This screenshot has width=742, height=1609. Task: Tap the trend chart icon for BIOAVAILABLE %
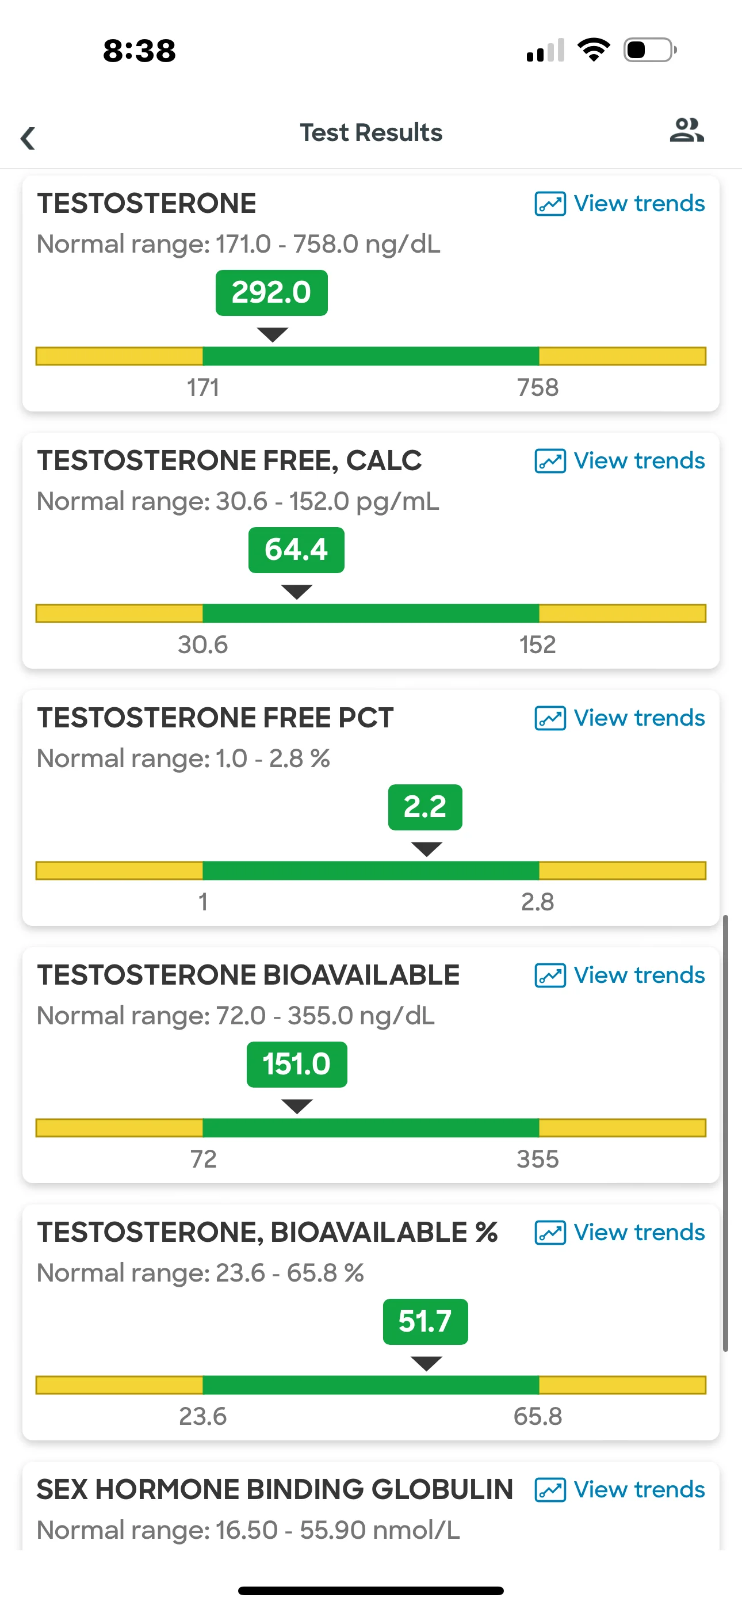pos(550,1233)
